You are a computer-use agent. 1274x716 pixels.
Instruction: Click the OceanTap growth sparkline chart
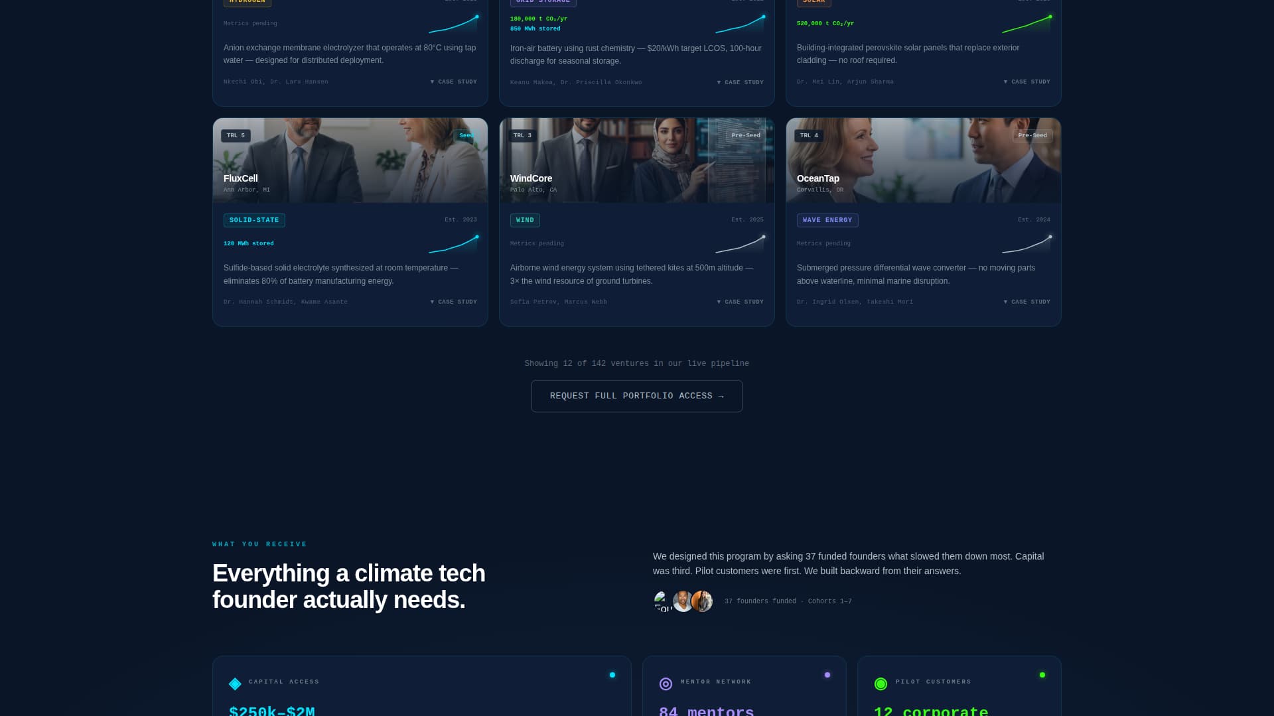click(x=1026, y=244)
